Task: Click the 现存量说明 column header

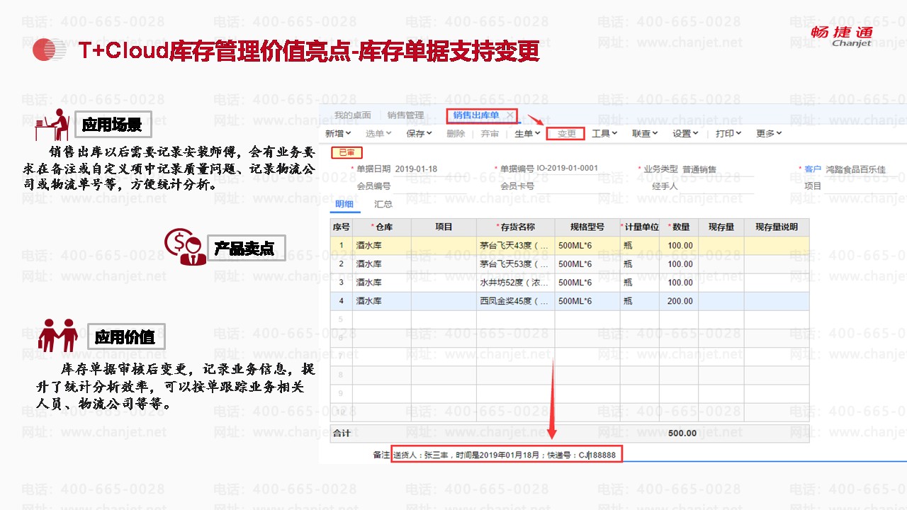Action: [x=777, y=227]
